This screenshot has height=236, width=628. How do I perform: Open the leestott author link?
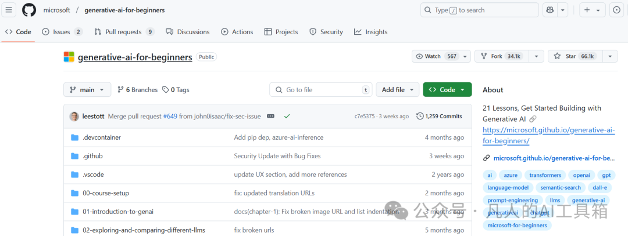[x=93, y=117]
